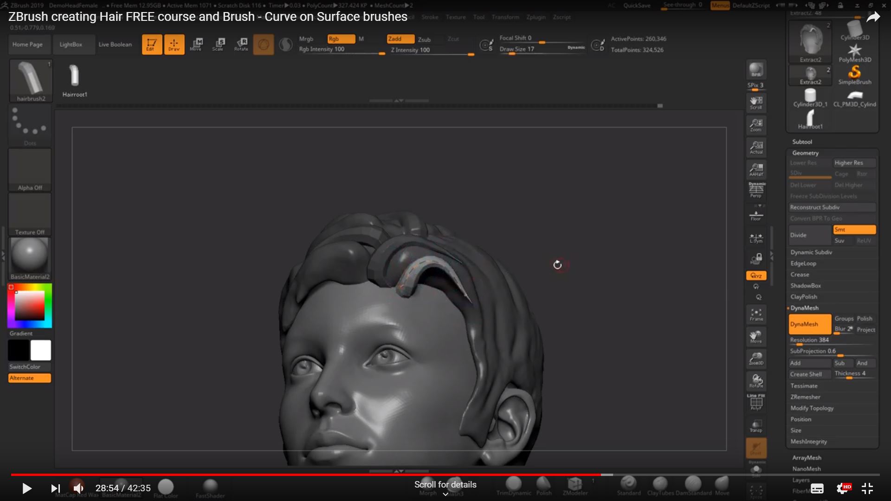
Task: Click the DynaMesh orange button
Action: coord(809,324)
